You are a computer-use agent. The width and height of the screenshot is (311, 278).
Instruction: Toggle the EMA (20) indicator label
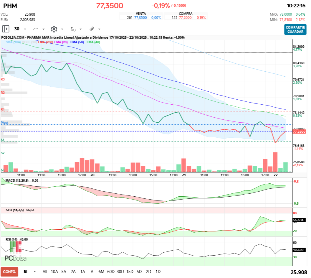pyautogui.click(x=61, y=42)
